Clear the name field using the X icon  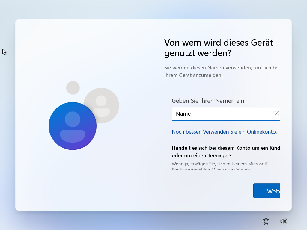click(x=277, y=114)
